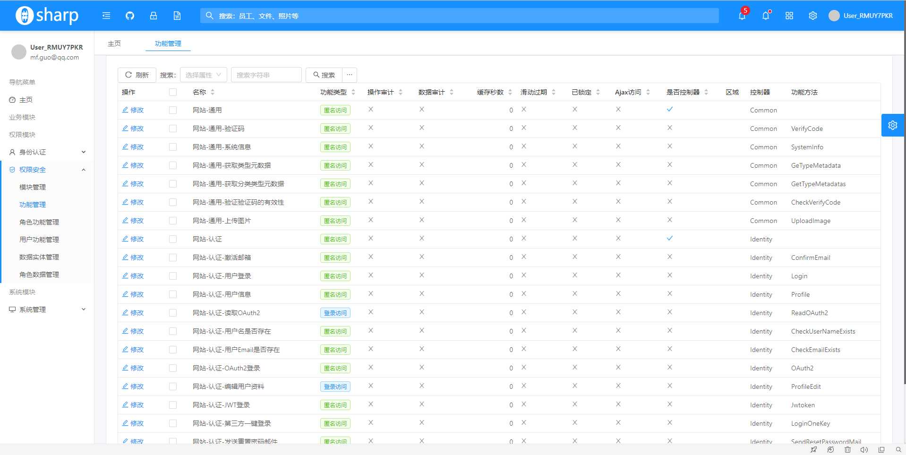Collapse the 权限安全 sidebar menu
The height and width of the screenshot is (455, 906).
(x=47, y=170)
